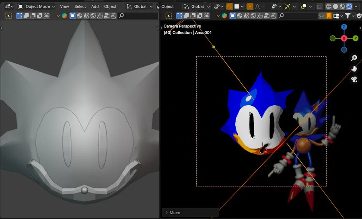Toggle the orange snap magnet button

[229, 6]
